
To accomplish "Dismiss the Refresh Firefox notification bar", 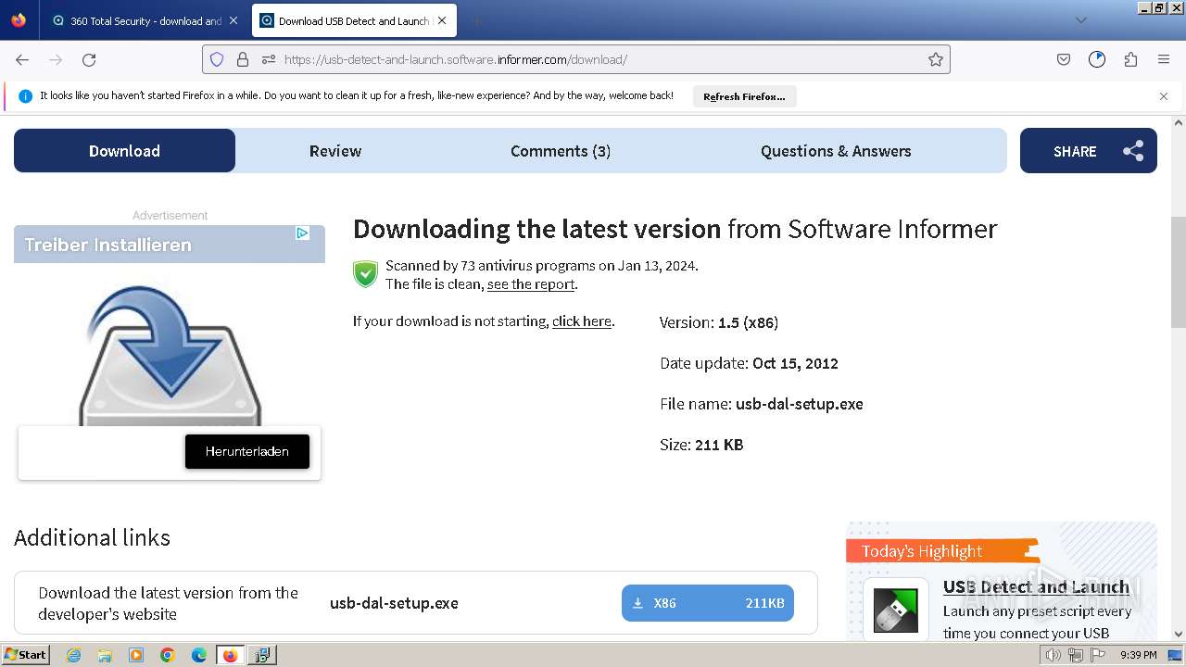I will point(1164,96).
